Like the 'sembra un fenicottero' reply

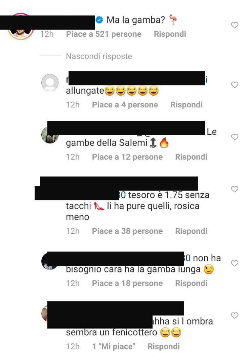[235, 316]
